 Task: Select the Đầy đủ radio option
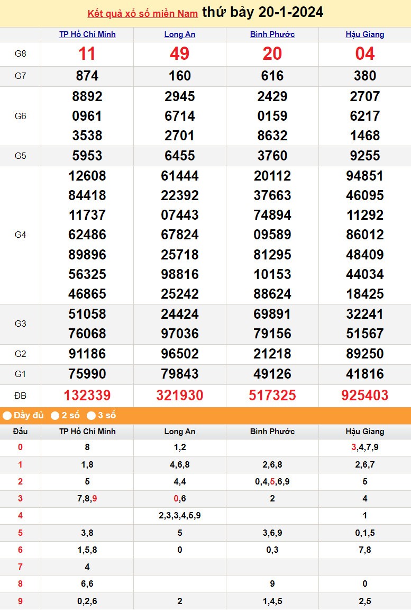(7, 416)
